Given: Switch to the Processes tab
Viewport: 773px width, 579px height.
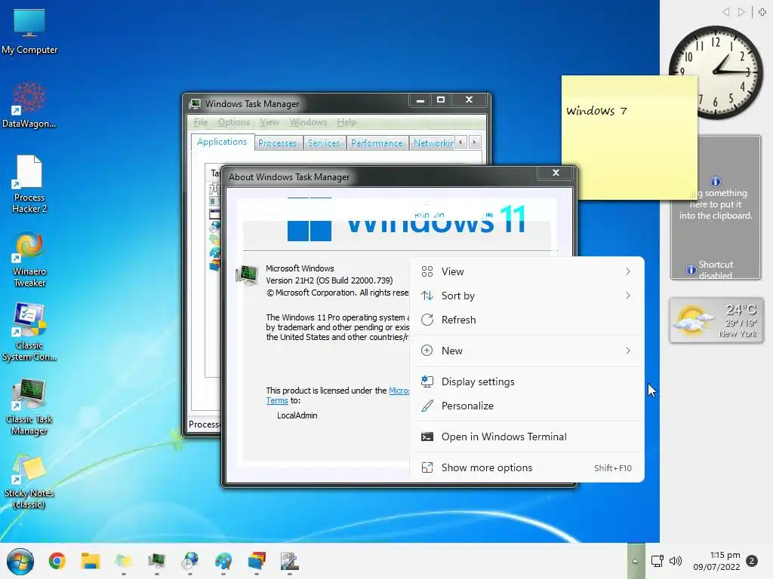Looking at the screenshot, I should coord(277,143).
